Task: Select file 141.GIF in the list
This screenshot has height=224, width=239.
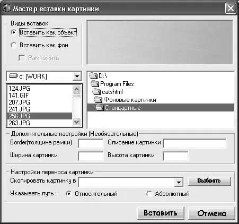Action: click(x=40, y=96)
